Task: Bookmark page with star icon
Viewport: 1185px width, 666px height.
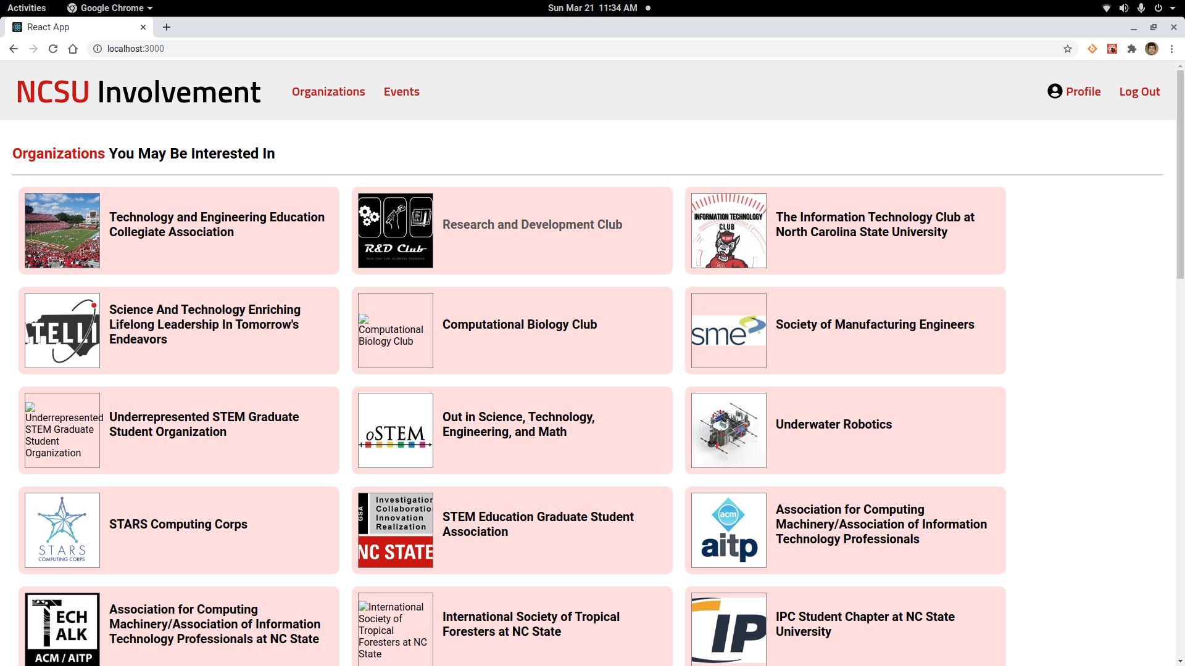Action: point(1068,49)
